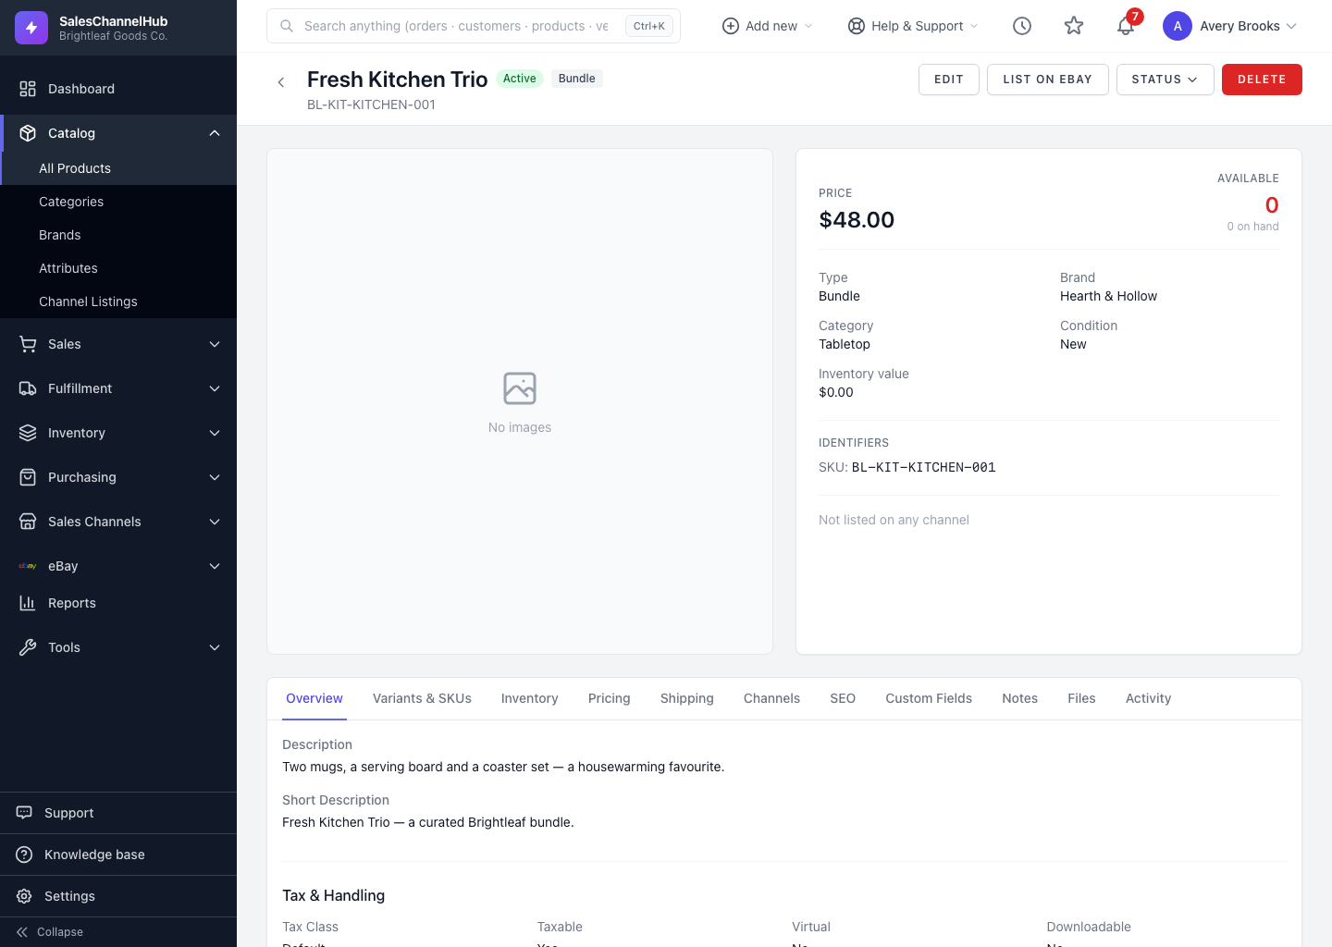Click the Knowledge base question icon
Screen dimensions: 1332x947
[24, 855]
